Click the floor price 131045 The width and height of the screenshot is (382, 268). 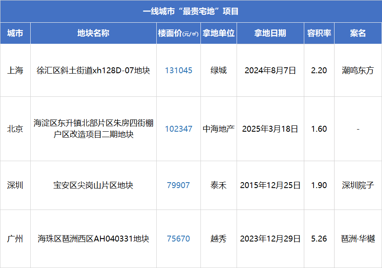(179, 70)
